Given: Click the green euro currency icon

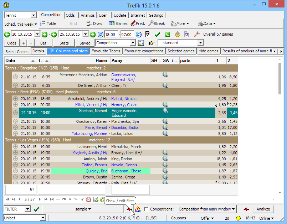Looking at the screenshot, I should [167, 35].
